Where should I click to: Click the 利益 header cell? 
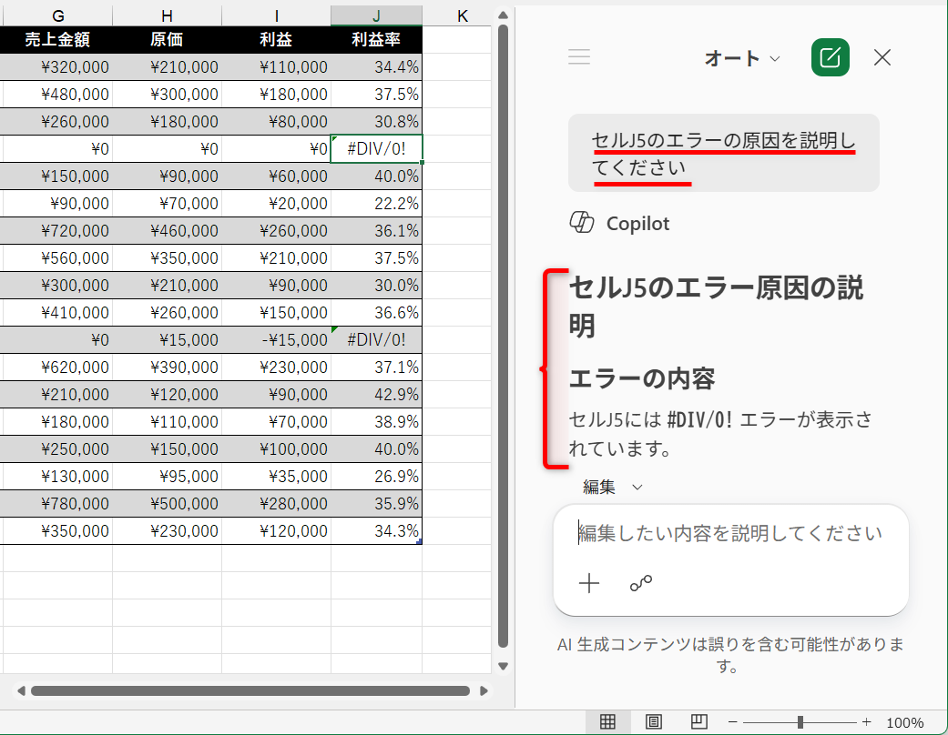point(276,39)
